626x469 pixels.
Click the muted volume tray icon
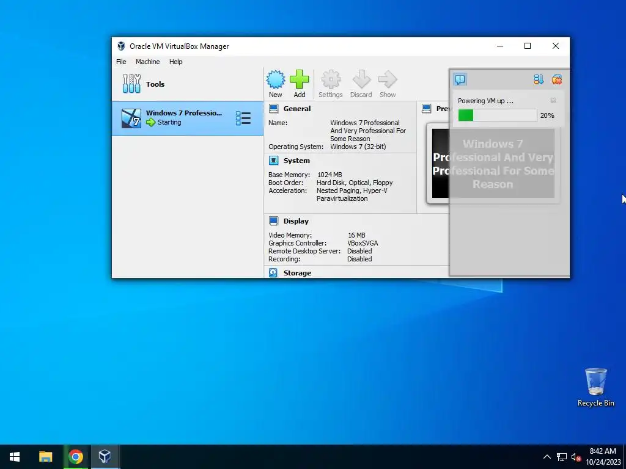coord(576,457)
